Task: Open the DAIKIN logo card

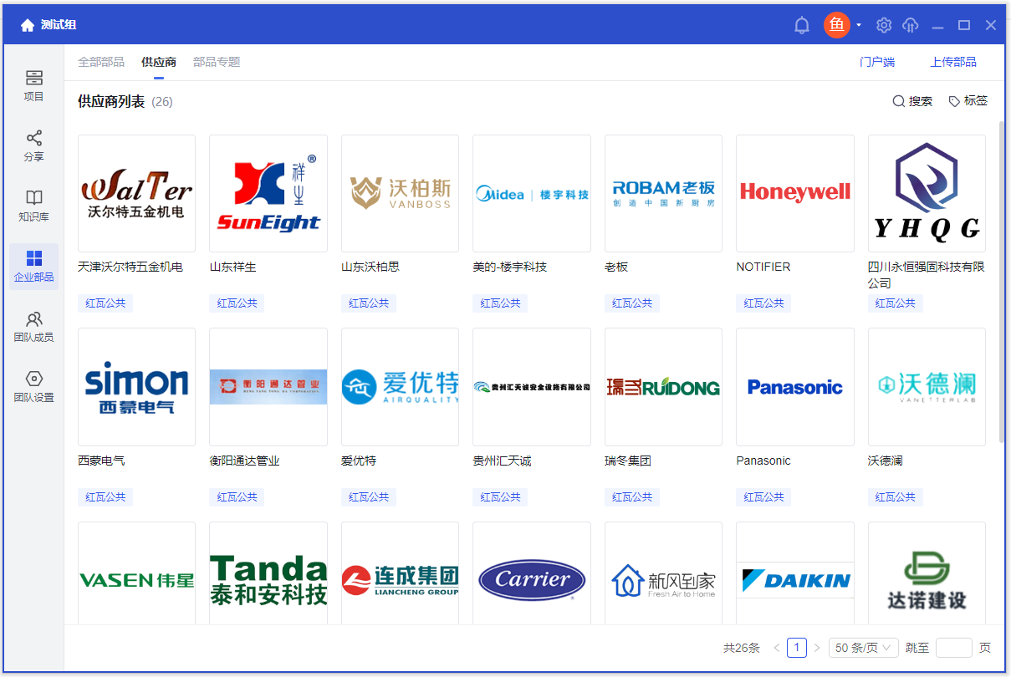Action: point(795,573)
